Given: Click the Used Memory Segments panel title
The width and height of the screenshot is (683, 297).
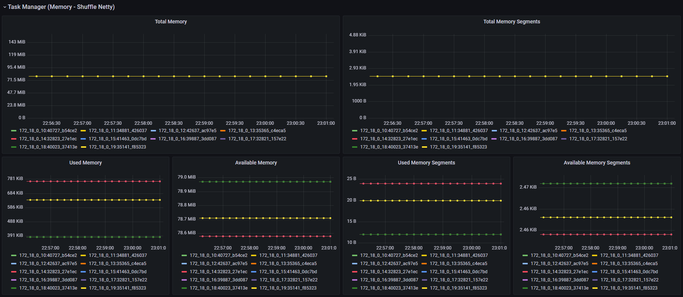Looking at the screenshot, I should pos(426,163).
